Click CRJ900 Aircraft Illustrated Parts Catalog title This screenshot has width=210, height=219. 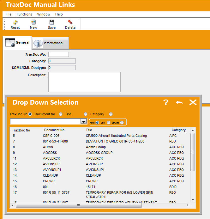[x=117, y=136]
